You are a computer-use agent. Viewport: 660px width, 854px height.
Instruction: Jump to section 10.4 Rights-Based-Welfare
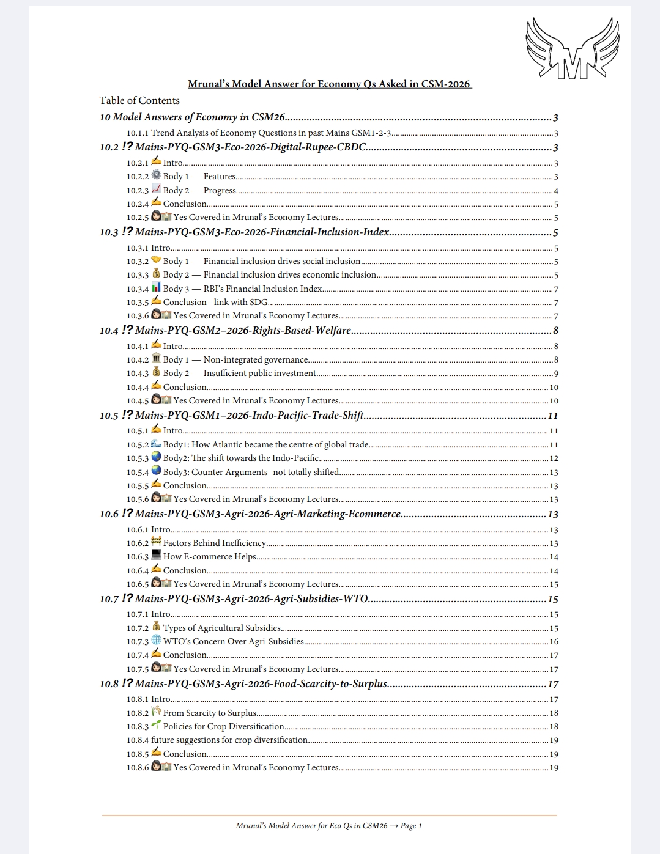[x=329, y=331]
